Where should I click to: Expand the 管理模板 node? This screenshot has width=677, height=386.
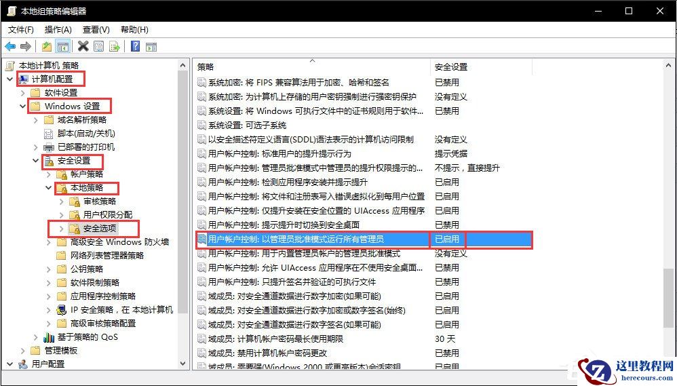pyautogui.click(x=23, y=351)
